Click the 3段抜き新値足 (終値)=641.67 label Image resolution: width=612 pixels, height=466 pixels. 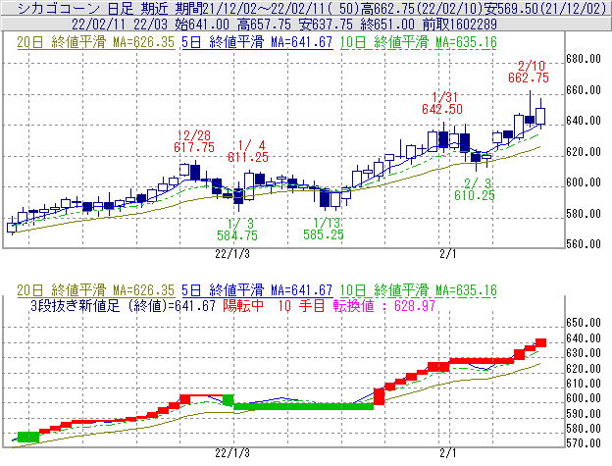(123, 305)
